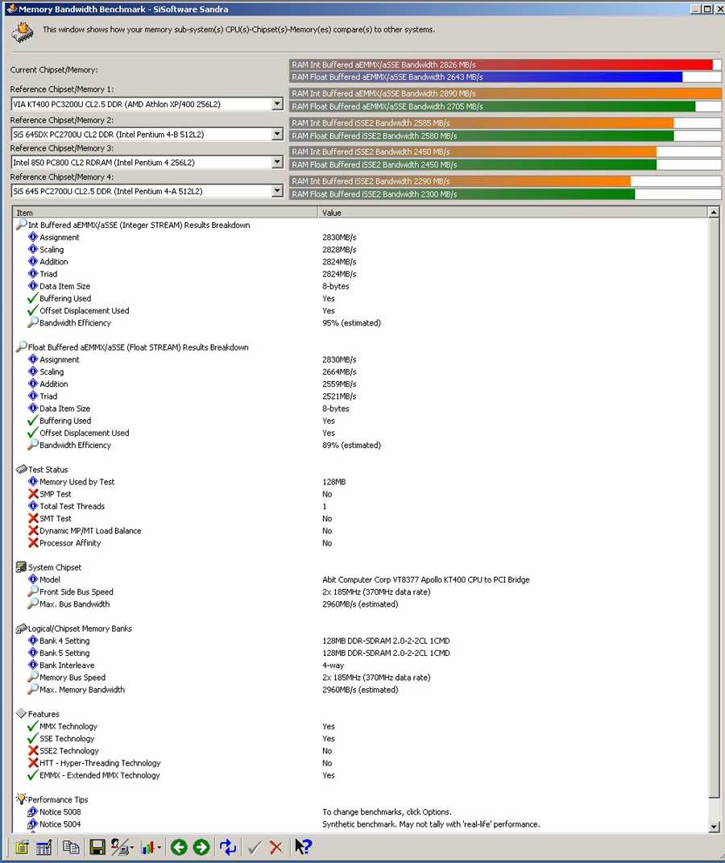Screen dimensions: 725x863
Task: Select the Buffering Used row under Integer STREAM
Action: click(65, 298)
